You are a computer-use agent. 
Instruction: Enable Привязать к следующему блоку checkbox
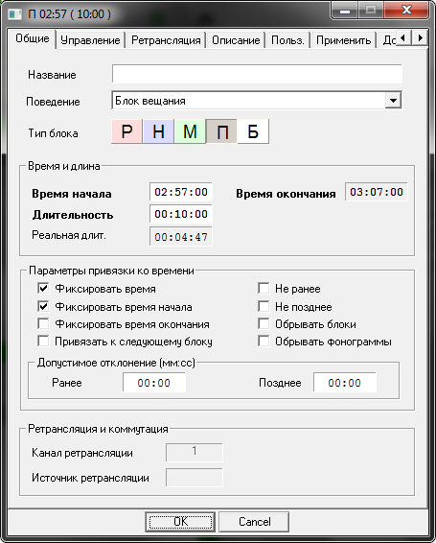pyautogui.click(x=43, y=342)
